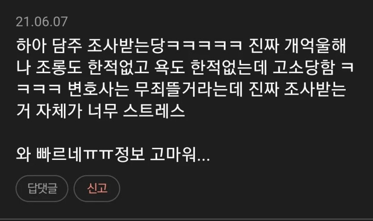Click the word 고소당함 in comment

pyautogui.click(x=304, y=67)
